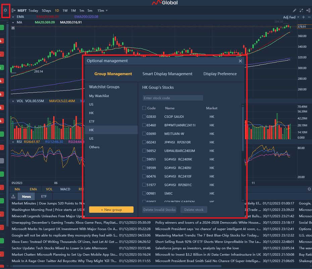This screenshot has height=269, width=312.
Task: Check the box for 03690 MEITUAN-W
Action: [144, 133]
